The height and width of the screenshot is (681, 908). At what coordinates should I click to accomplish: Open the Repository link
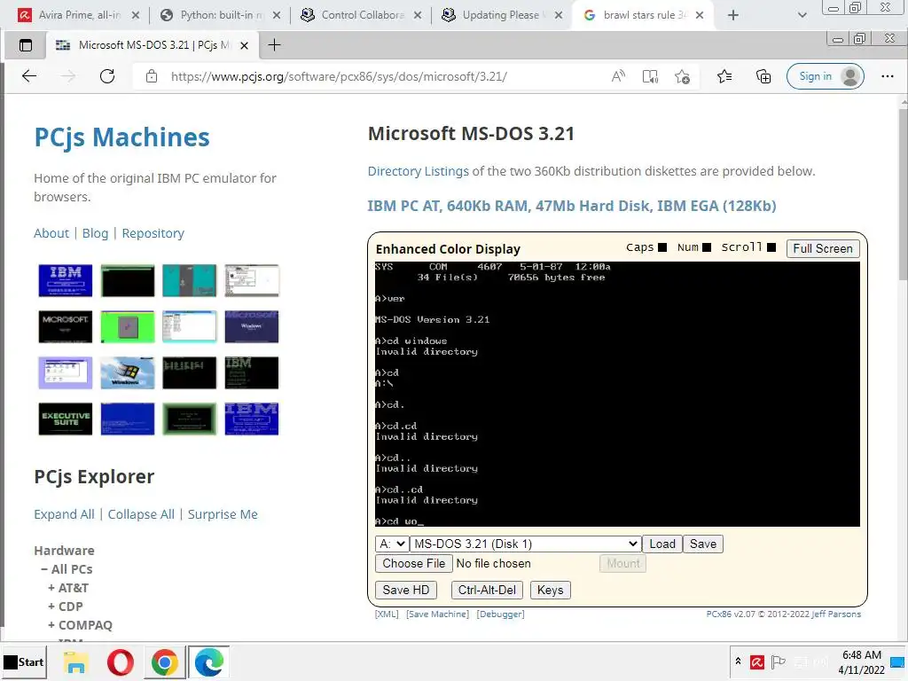point(153,233)
